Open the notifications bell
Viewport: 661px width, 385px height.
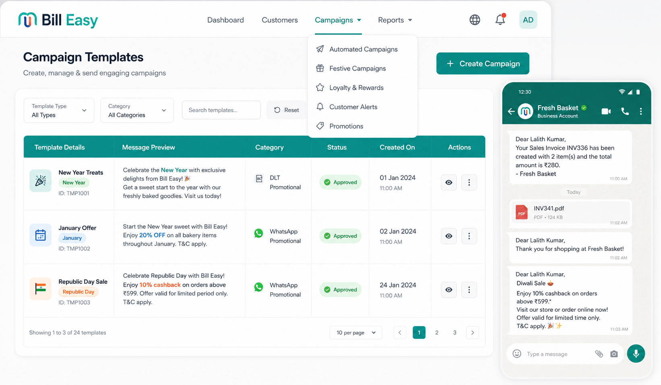coord(500,19)
